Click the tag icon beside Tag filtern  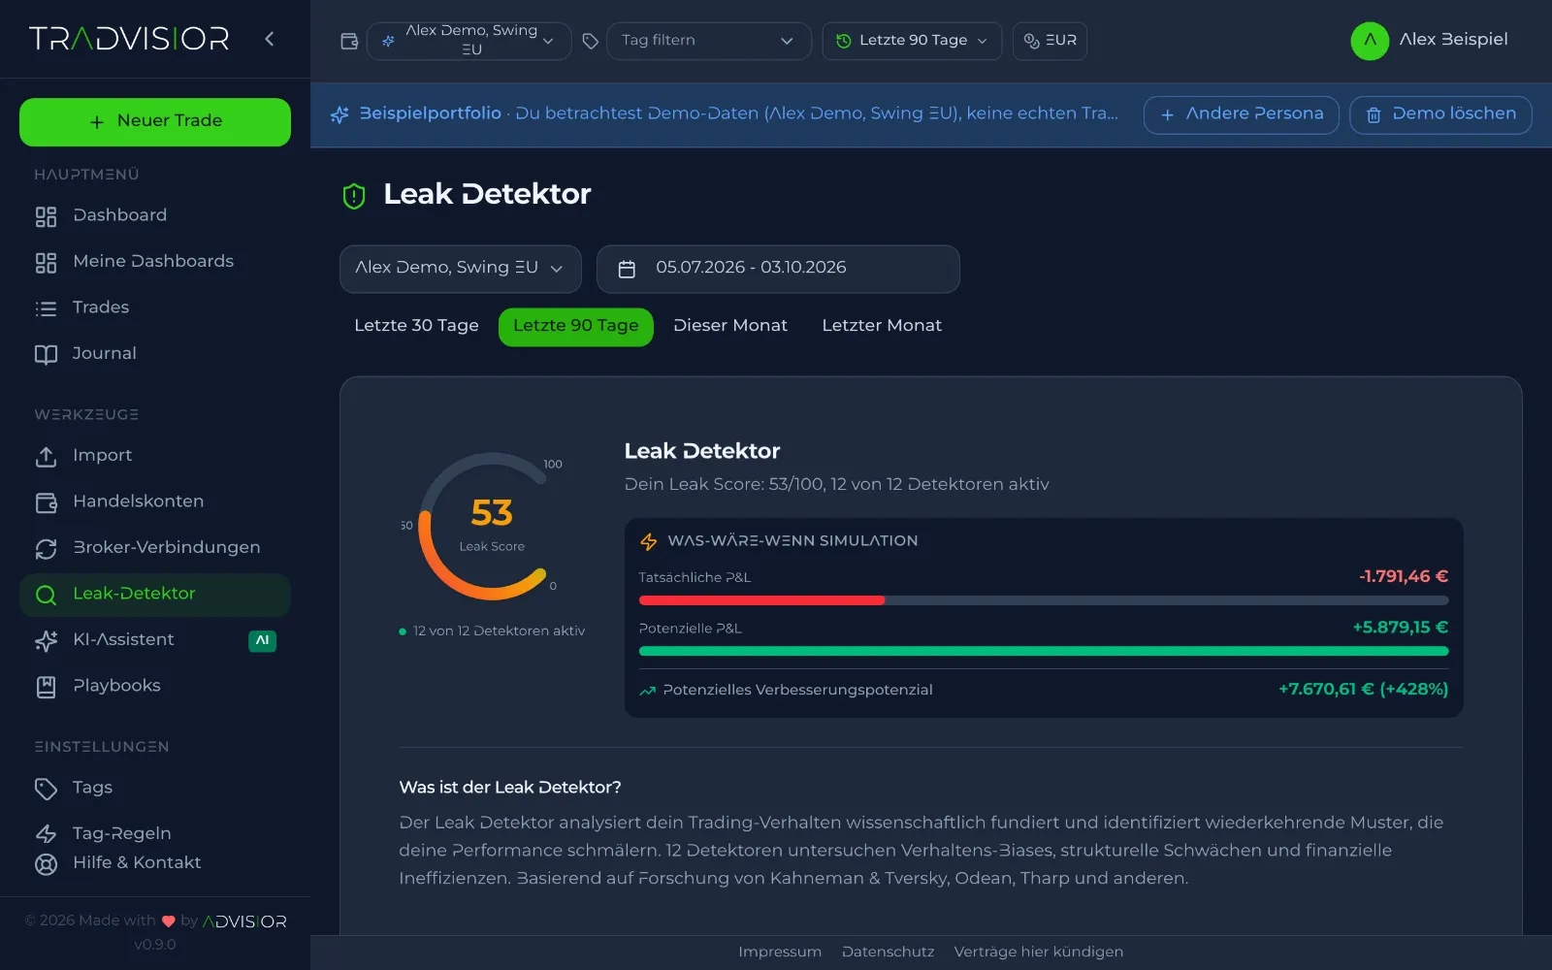(x=590, y=41)
